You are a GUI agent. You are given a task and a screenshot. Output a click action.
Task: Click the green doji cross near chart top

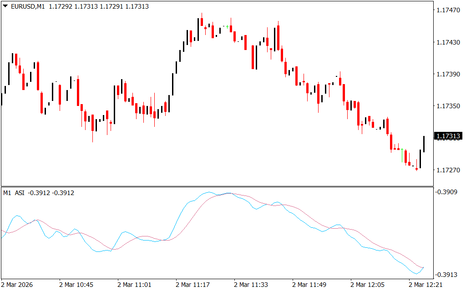227,27
